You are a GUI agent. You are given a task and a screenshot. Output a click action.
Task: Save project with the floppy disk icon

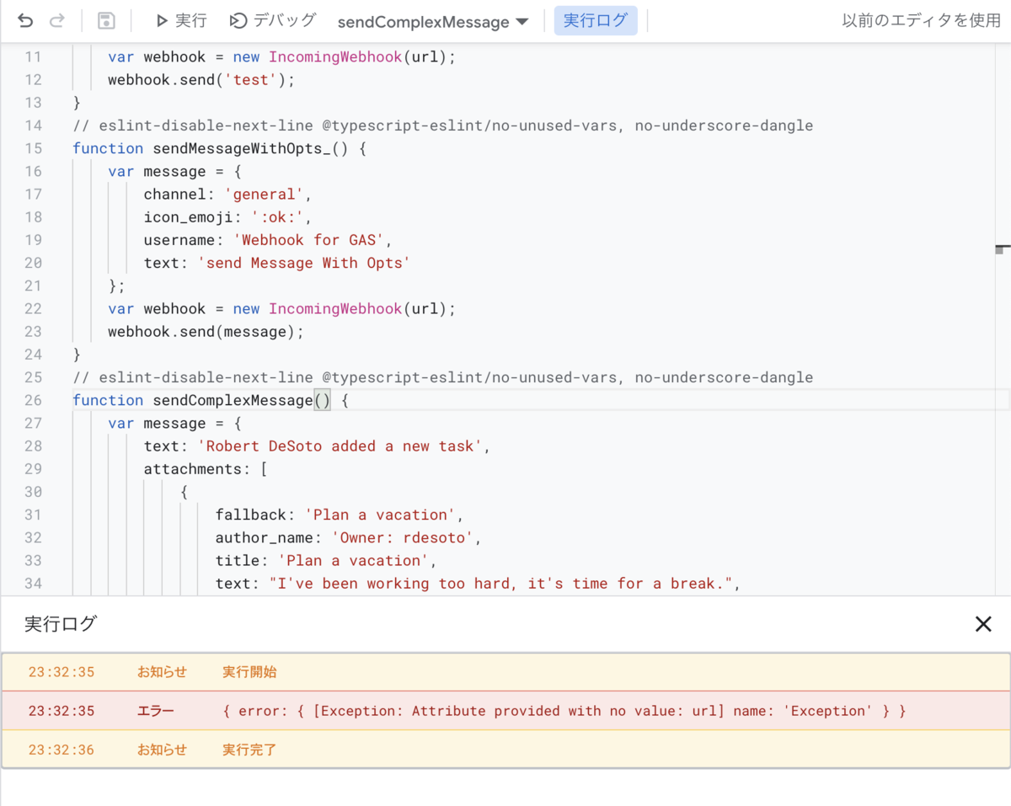pos(106,21)
